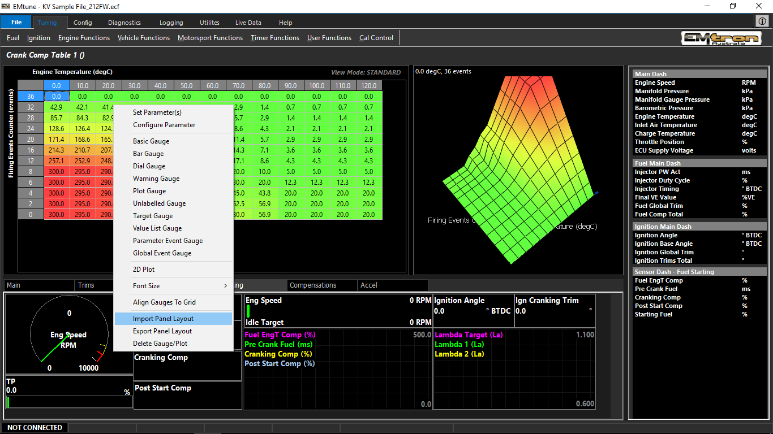This screenshot has width=773, height=434.
Task: Select Lambda Target (La) plot legend
Action: coord(469,335)
